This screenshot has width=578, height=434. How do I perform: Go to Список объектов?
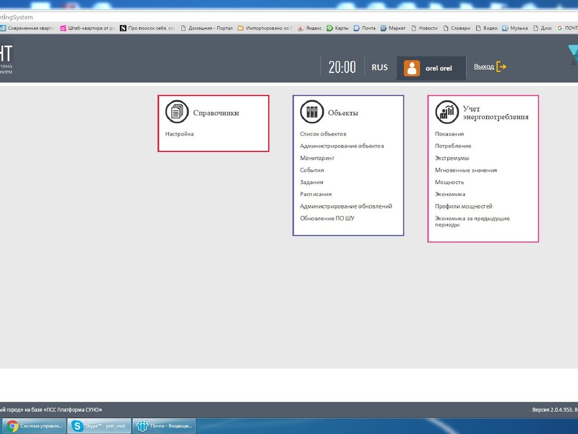point(323,134)
